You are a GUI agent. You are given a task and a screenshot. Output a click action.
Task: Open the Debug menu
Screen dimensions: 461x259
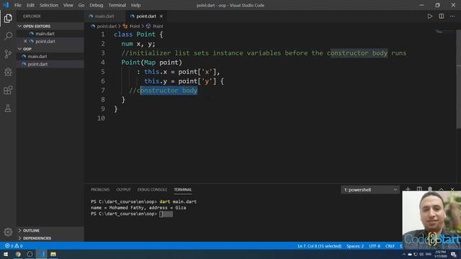(96, 5)
